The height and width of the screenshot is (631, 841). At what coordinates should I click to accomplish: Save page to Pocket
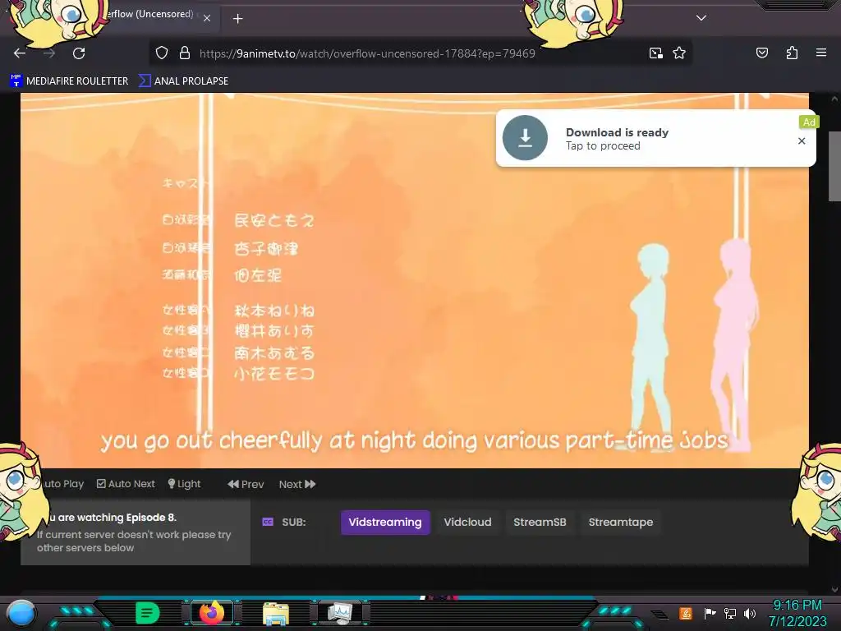(x=761, y=53)
